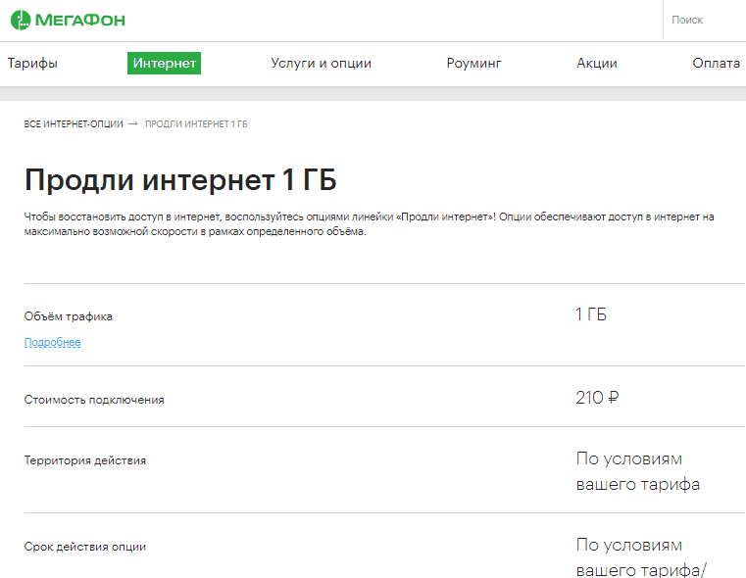Click the MegaFon green circle logo icon
Screen dimensions: 746x578
[x=21, y=20]
